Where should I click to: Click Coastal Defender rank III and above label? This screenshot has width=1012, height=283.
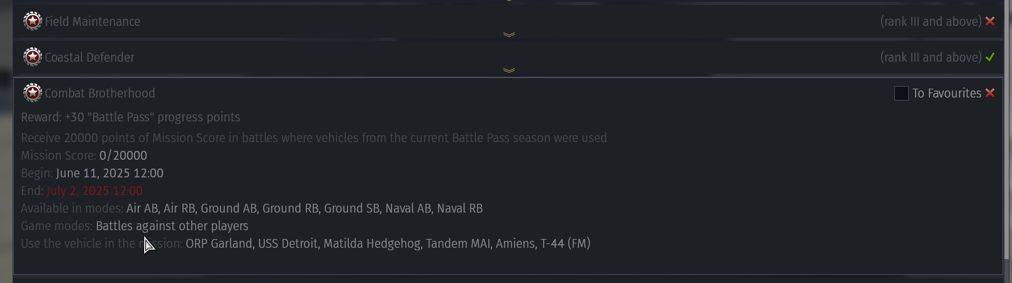point(931,57)
